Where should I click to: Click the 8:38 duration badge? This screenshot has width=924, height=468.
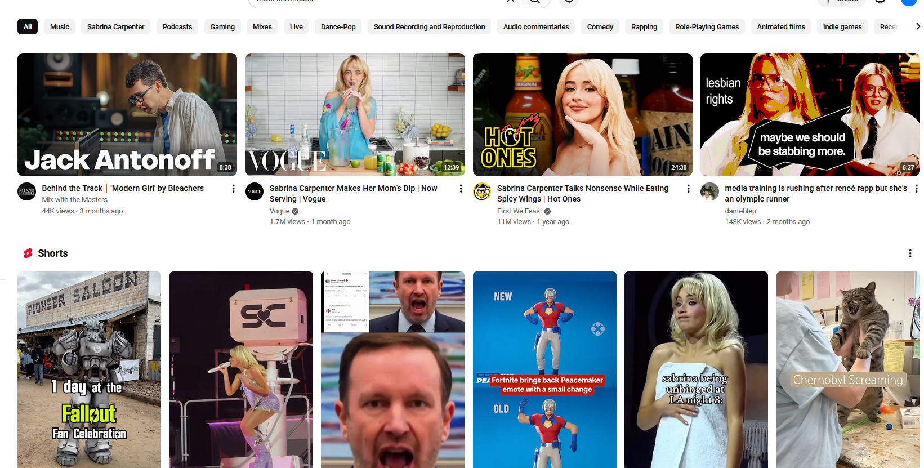click(225, 167)
